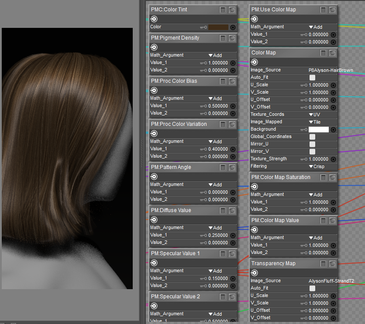Check the Mirror_U option in Color Map
The image size is (365, 324).
tap(312, 144)
